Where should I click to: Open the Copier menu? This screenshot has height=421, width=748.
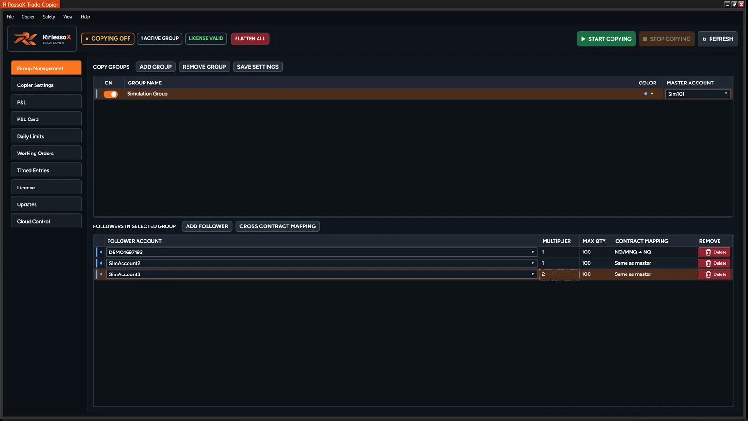tap(28, 17)
